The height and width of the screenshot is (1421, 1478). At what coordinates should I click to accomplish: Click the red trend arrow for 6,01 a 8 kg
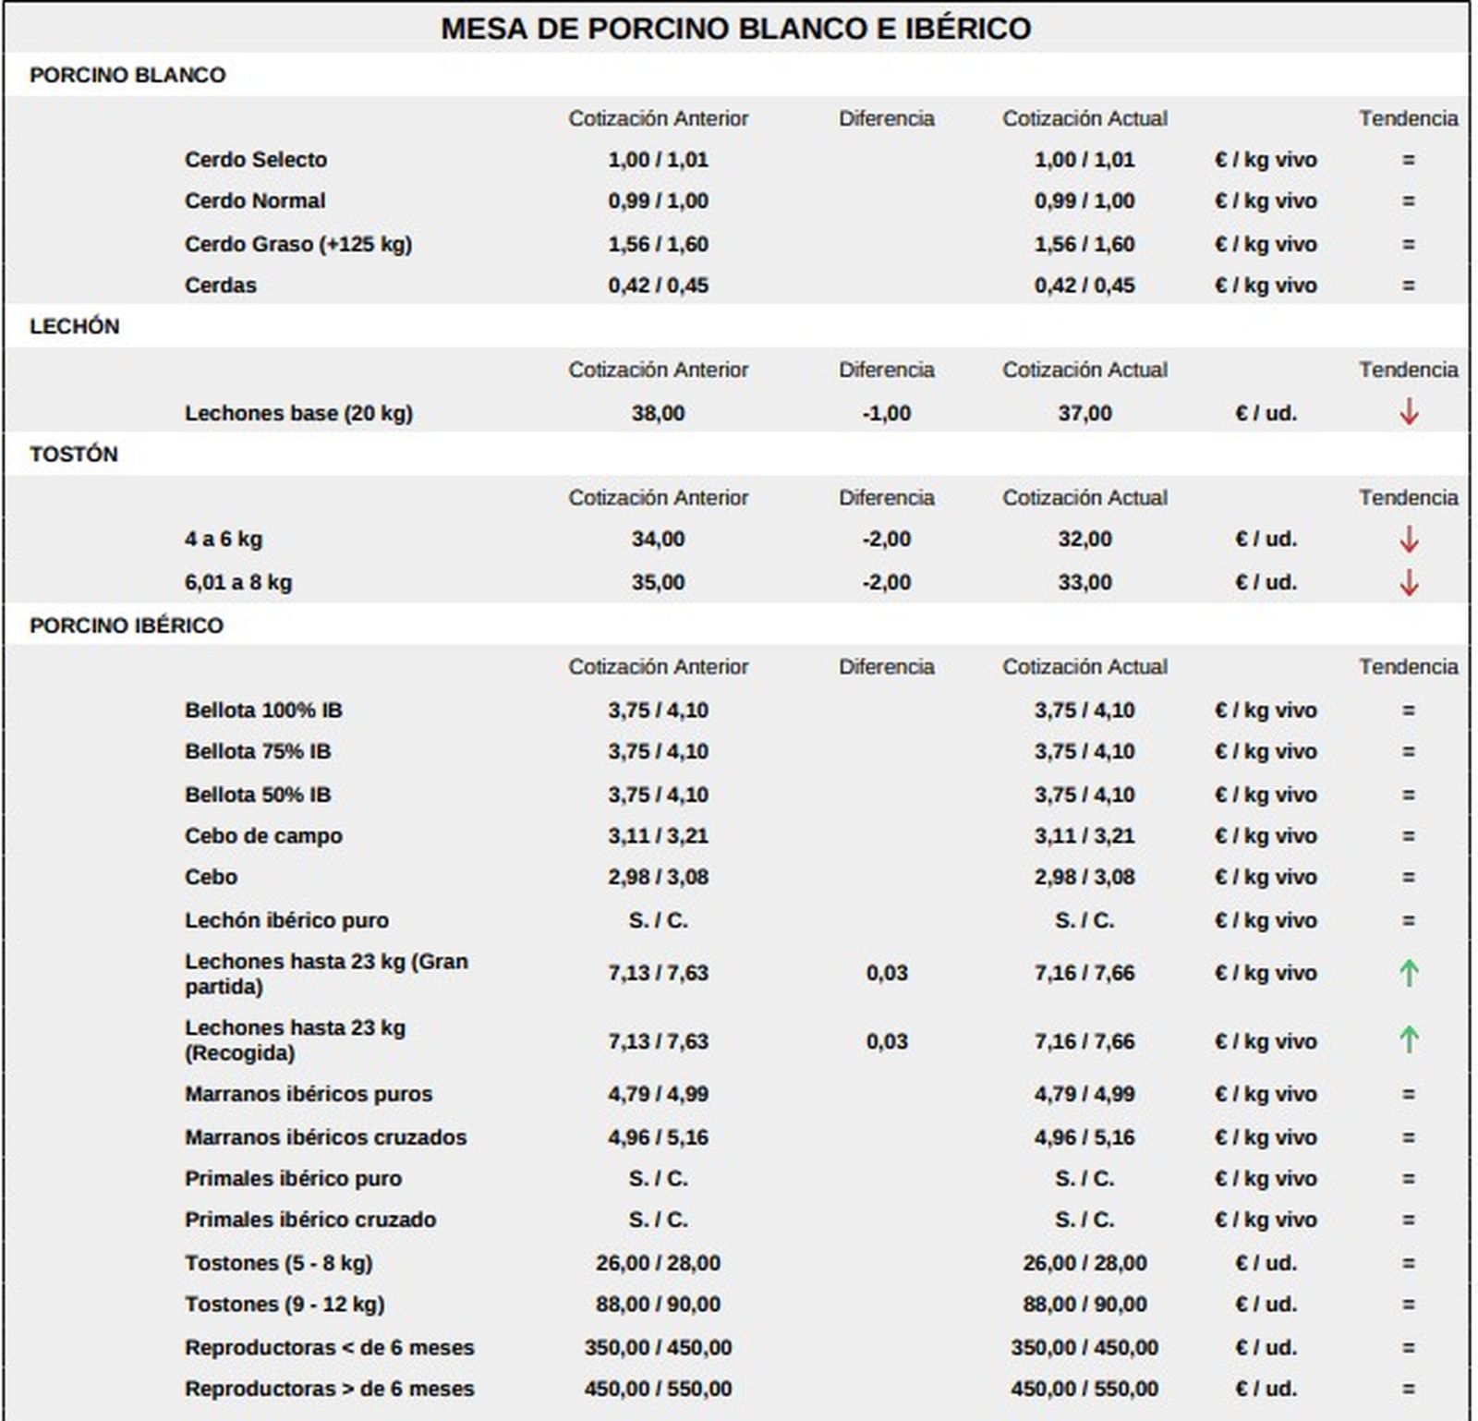tap(1408, 582)
